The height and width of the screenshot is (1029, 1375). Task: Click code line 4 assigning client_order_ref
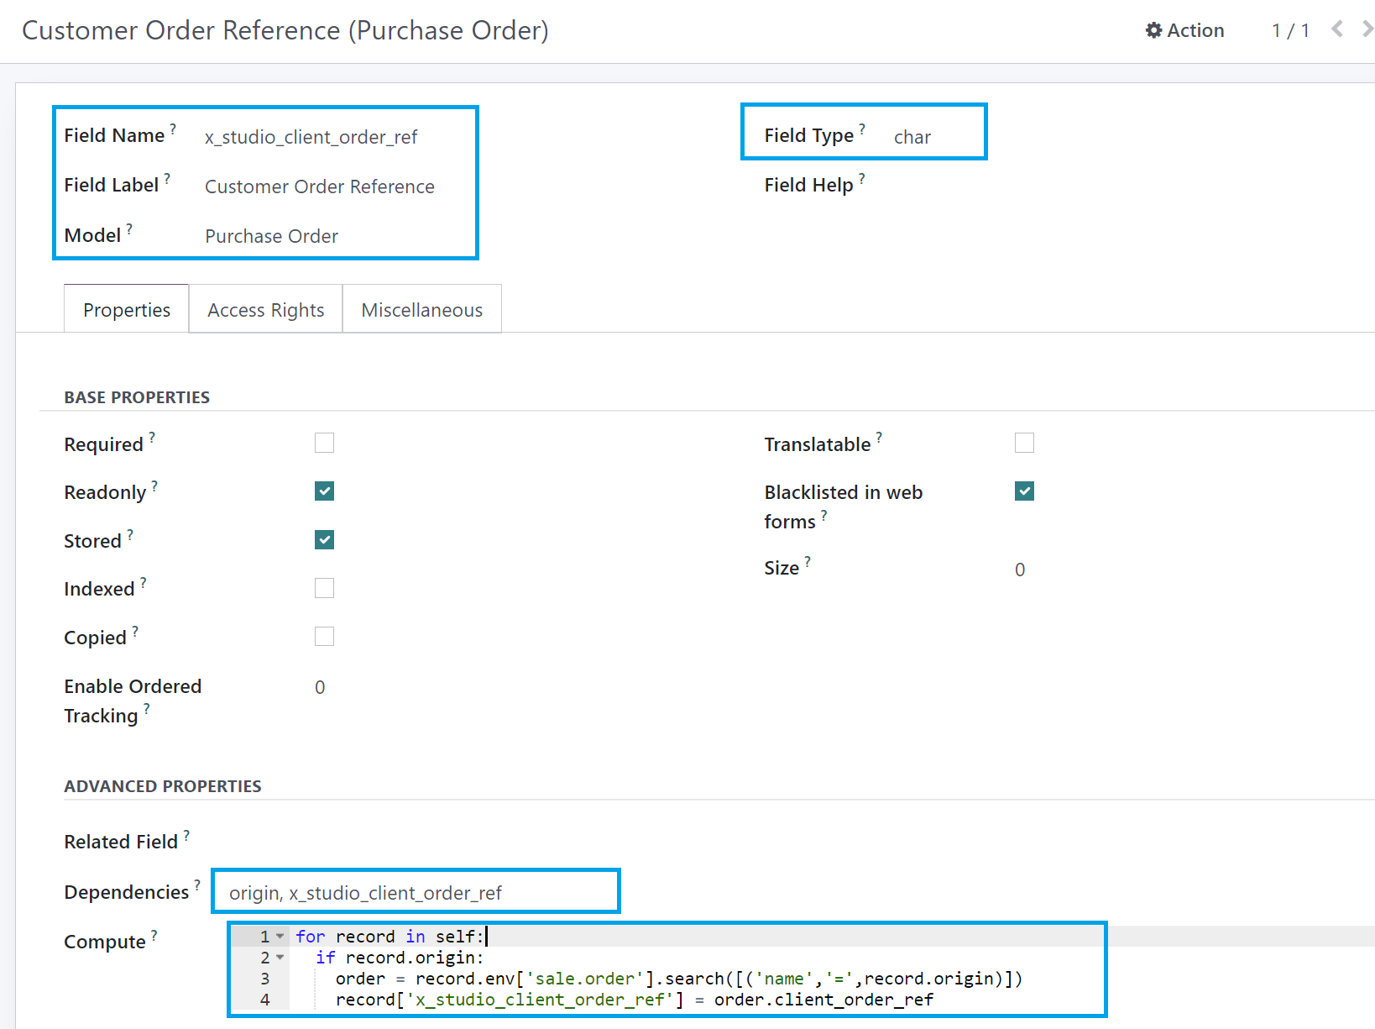click(x=635, y=1000)
